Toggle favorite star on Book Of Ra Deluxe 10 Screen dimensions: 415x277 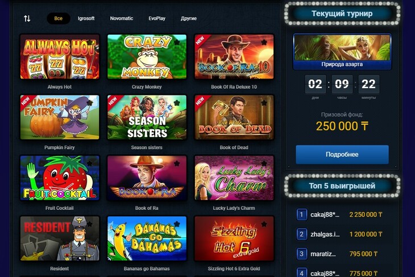click(x=264, y=42)
